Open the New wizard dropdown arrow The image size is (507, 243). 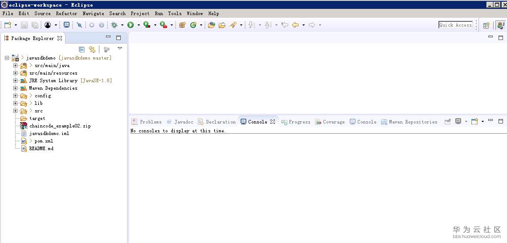tap(16, 25)
